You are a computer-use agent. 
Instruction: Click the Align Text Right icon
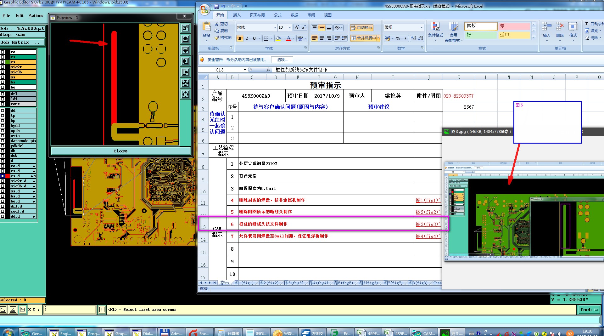[x=329, y=38]
